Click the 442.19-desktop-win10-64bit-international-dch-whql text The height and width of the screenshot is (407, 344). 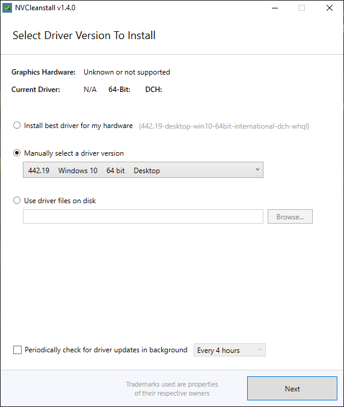pos(224,126)
